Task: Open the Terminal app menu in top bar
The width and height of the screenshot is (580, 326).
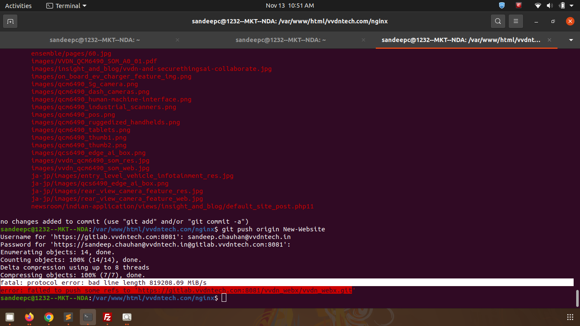Action: (x=66, y=6)
